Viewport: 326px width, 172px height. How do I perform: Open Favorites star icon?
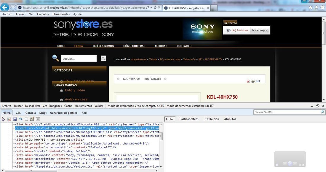click(317, 8)
